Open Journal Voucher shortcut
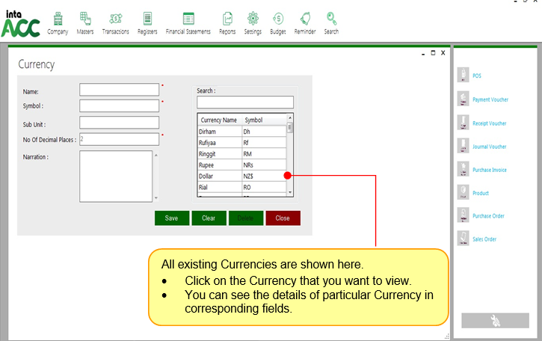This screenshot has width=542, height=341. click(x=463, y=147)
